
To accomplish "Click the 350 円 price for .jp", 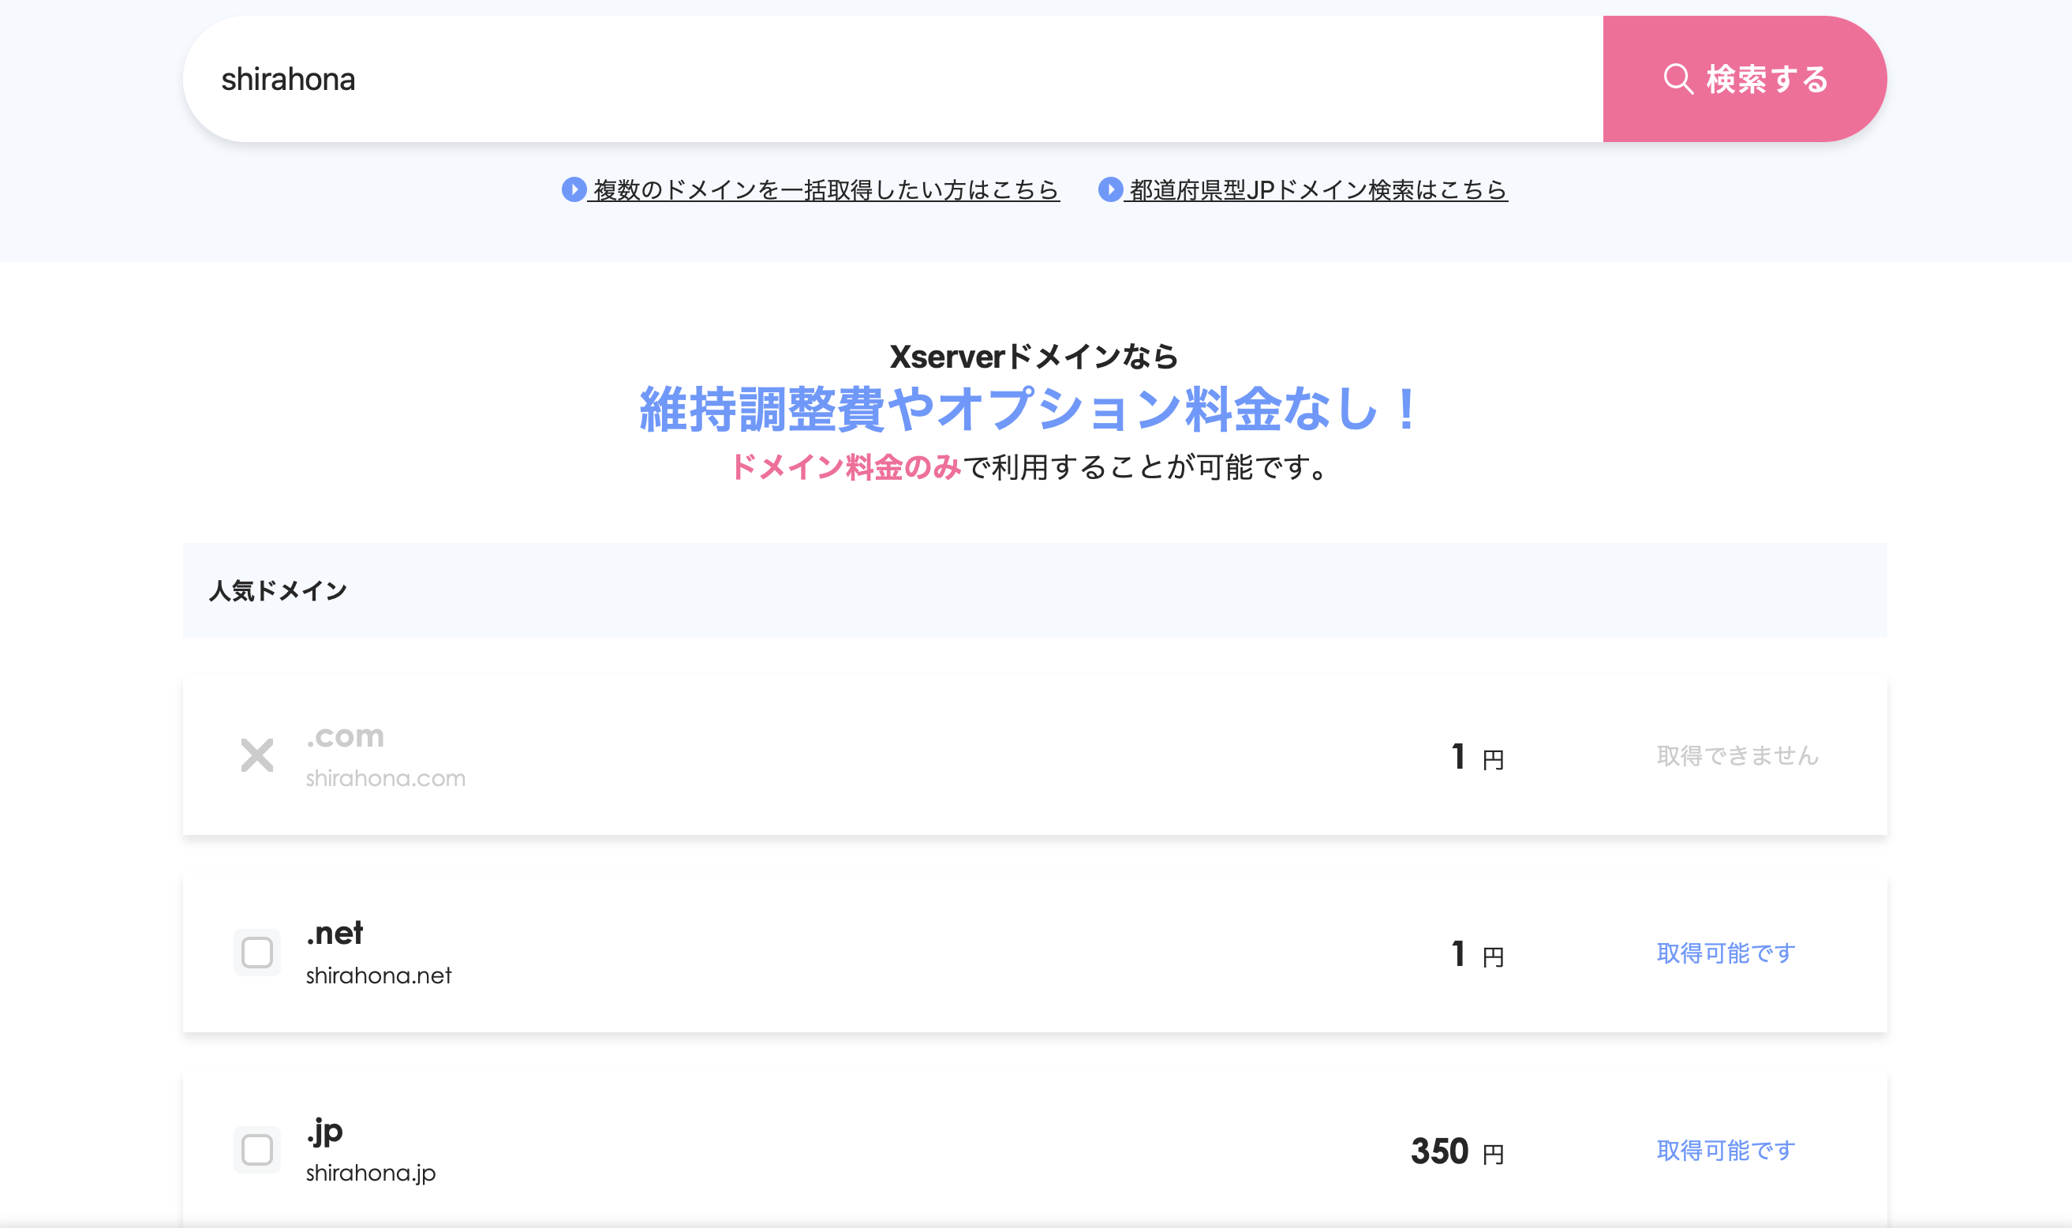I will [1457, 1151].
